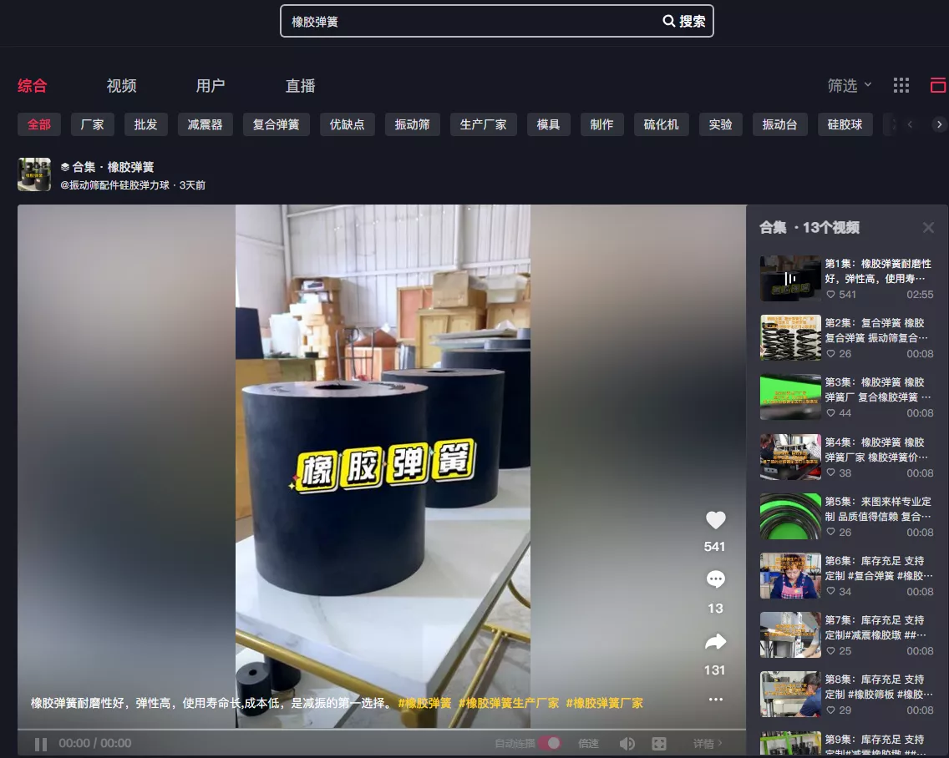The width and height of the screenshot is (949, 758).
Task: Select the 优缺点 filter tag
Action: tap(348, 124)
